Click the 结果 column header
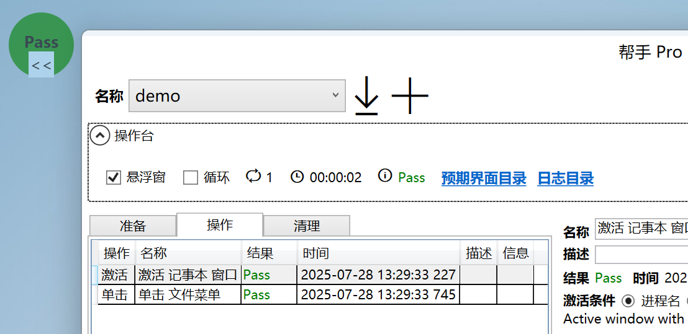The image size is (688, 334). (x=269, y=253)
